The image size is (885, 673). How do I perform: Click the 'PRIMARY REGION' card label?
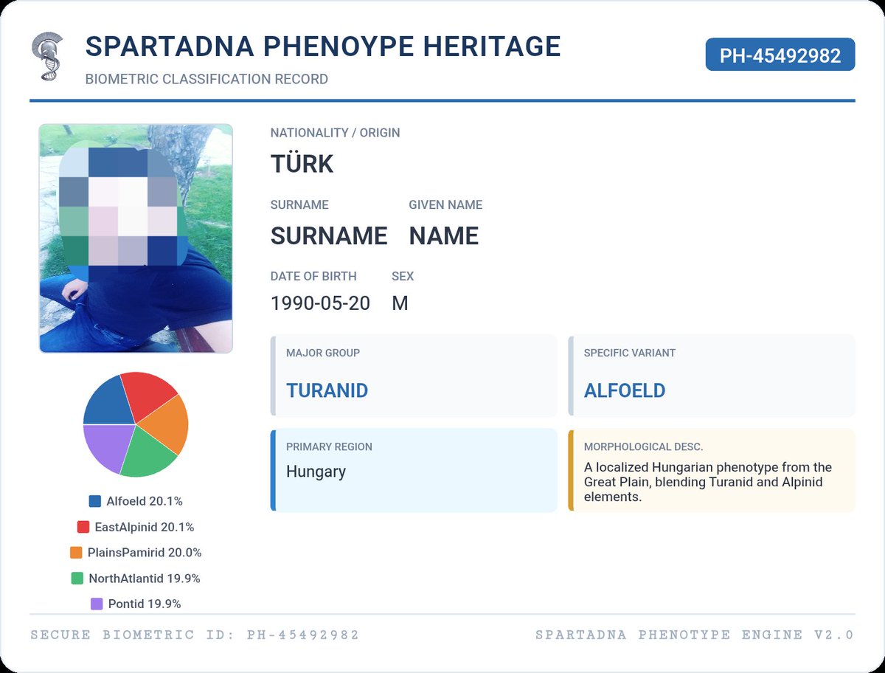[x=329, y=446]
